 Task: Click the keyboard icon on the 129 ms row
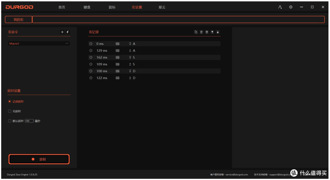pyautogui.click(x=118, y=51)
